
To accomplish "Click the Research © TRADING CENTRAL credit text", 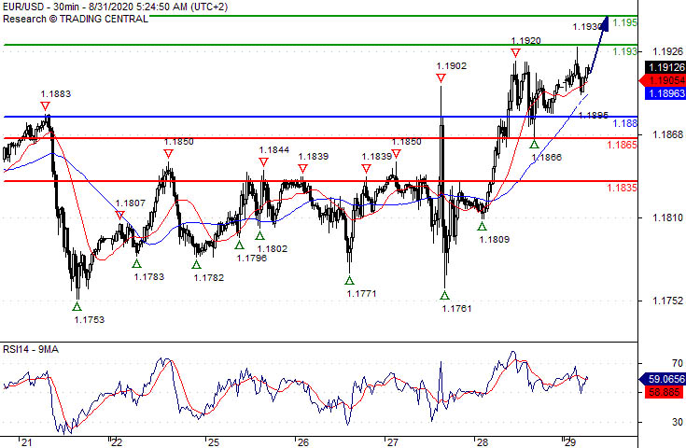I will click(x=76, y=20).
